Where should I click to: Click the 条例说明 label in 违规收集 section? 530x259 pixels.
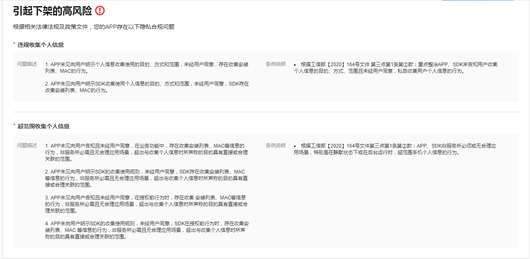click(x=276, y=64)
